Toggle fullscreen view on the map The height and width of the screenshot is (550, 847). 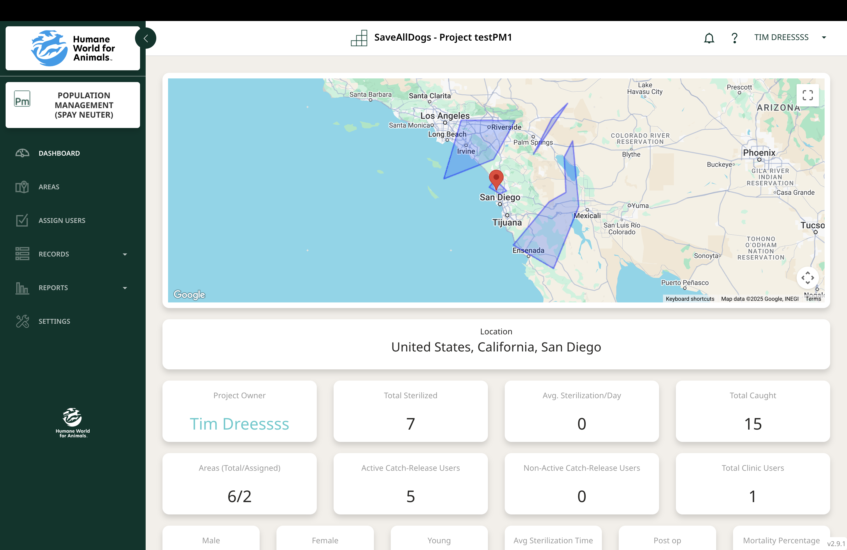[x=808, y=95]
